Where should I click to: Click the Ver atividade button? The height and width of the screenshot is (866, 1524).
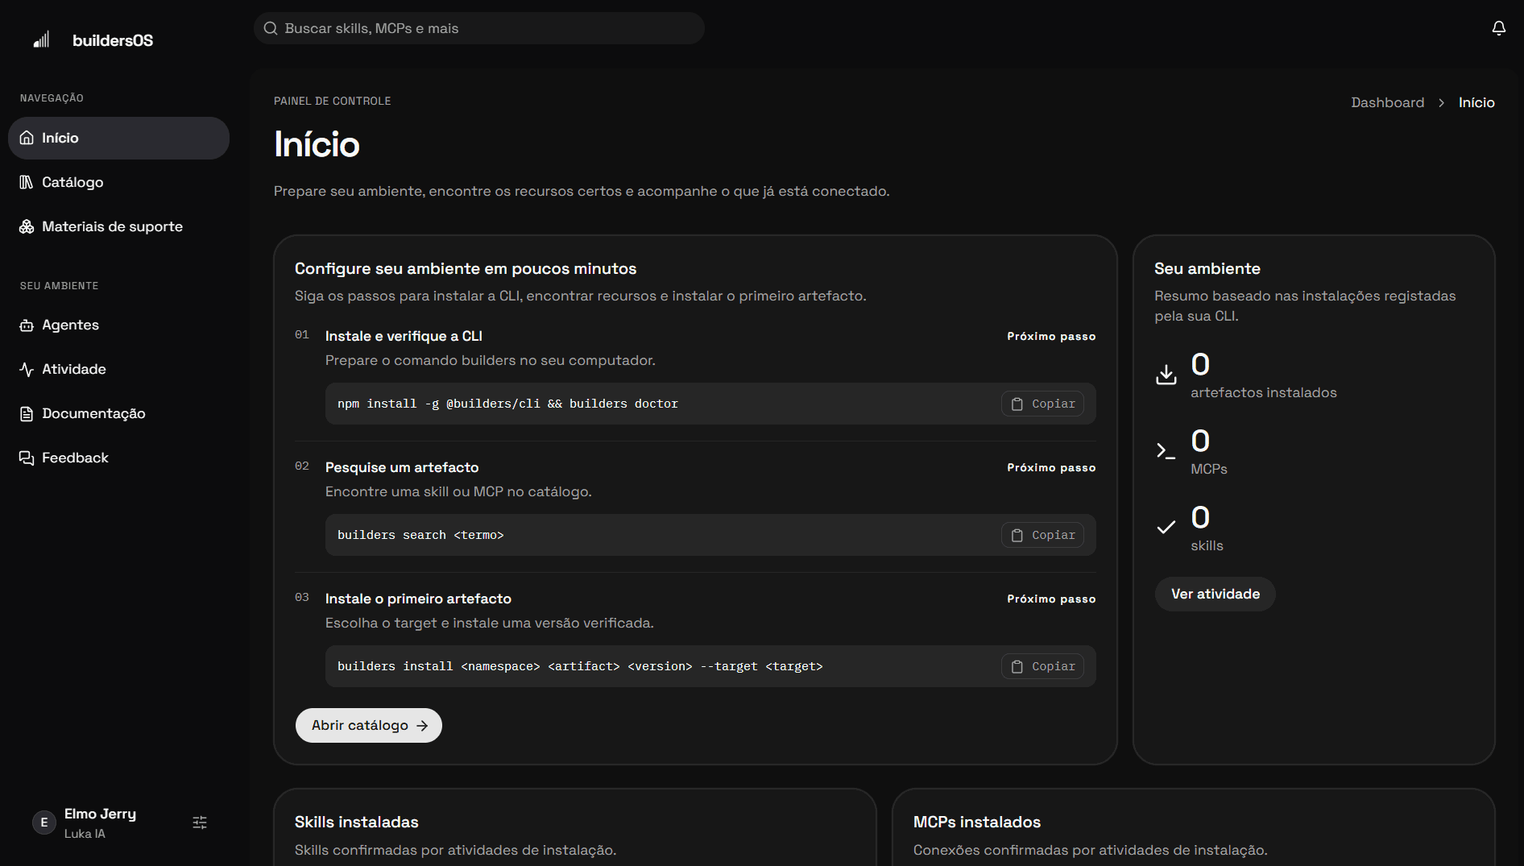[x=1215, y=594]
